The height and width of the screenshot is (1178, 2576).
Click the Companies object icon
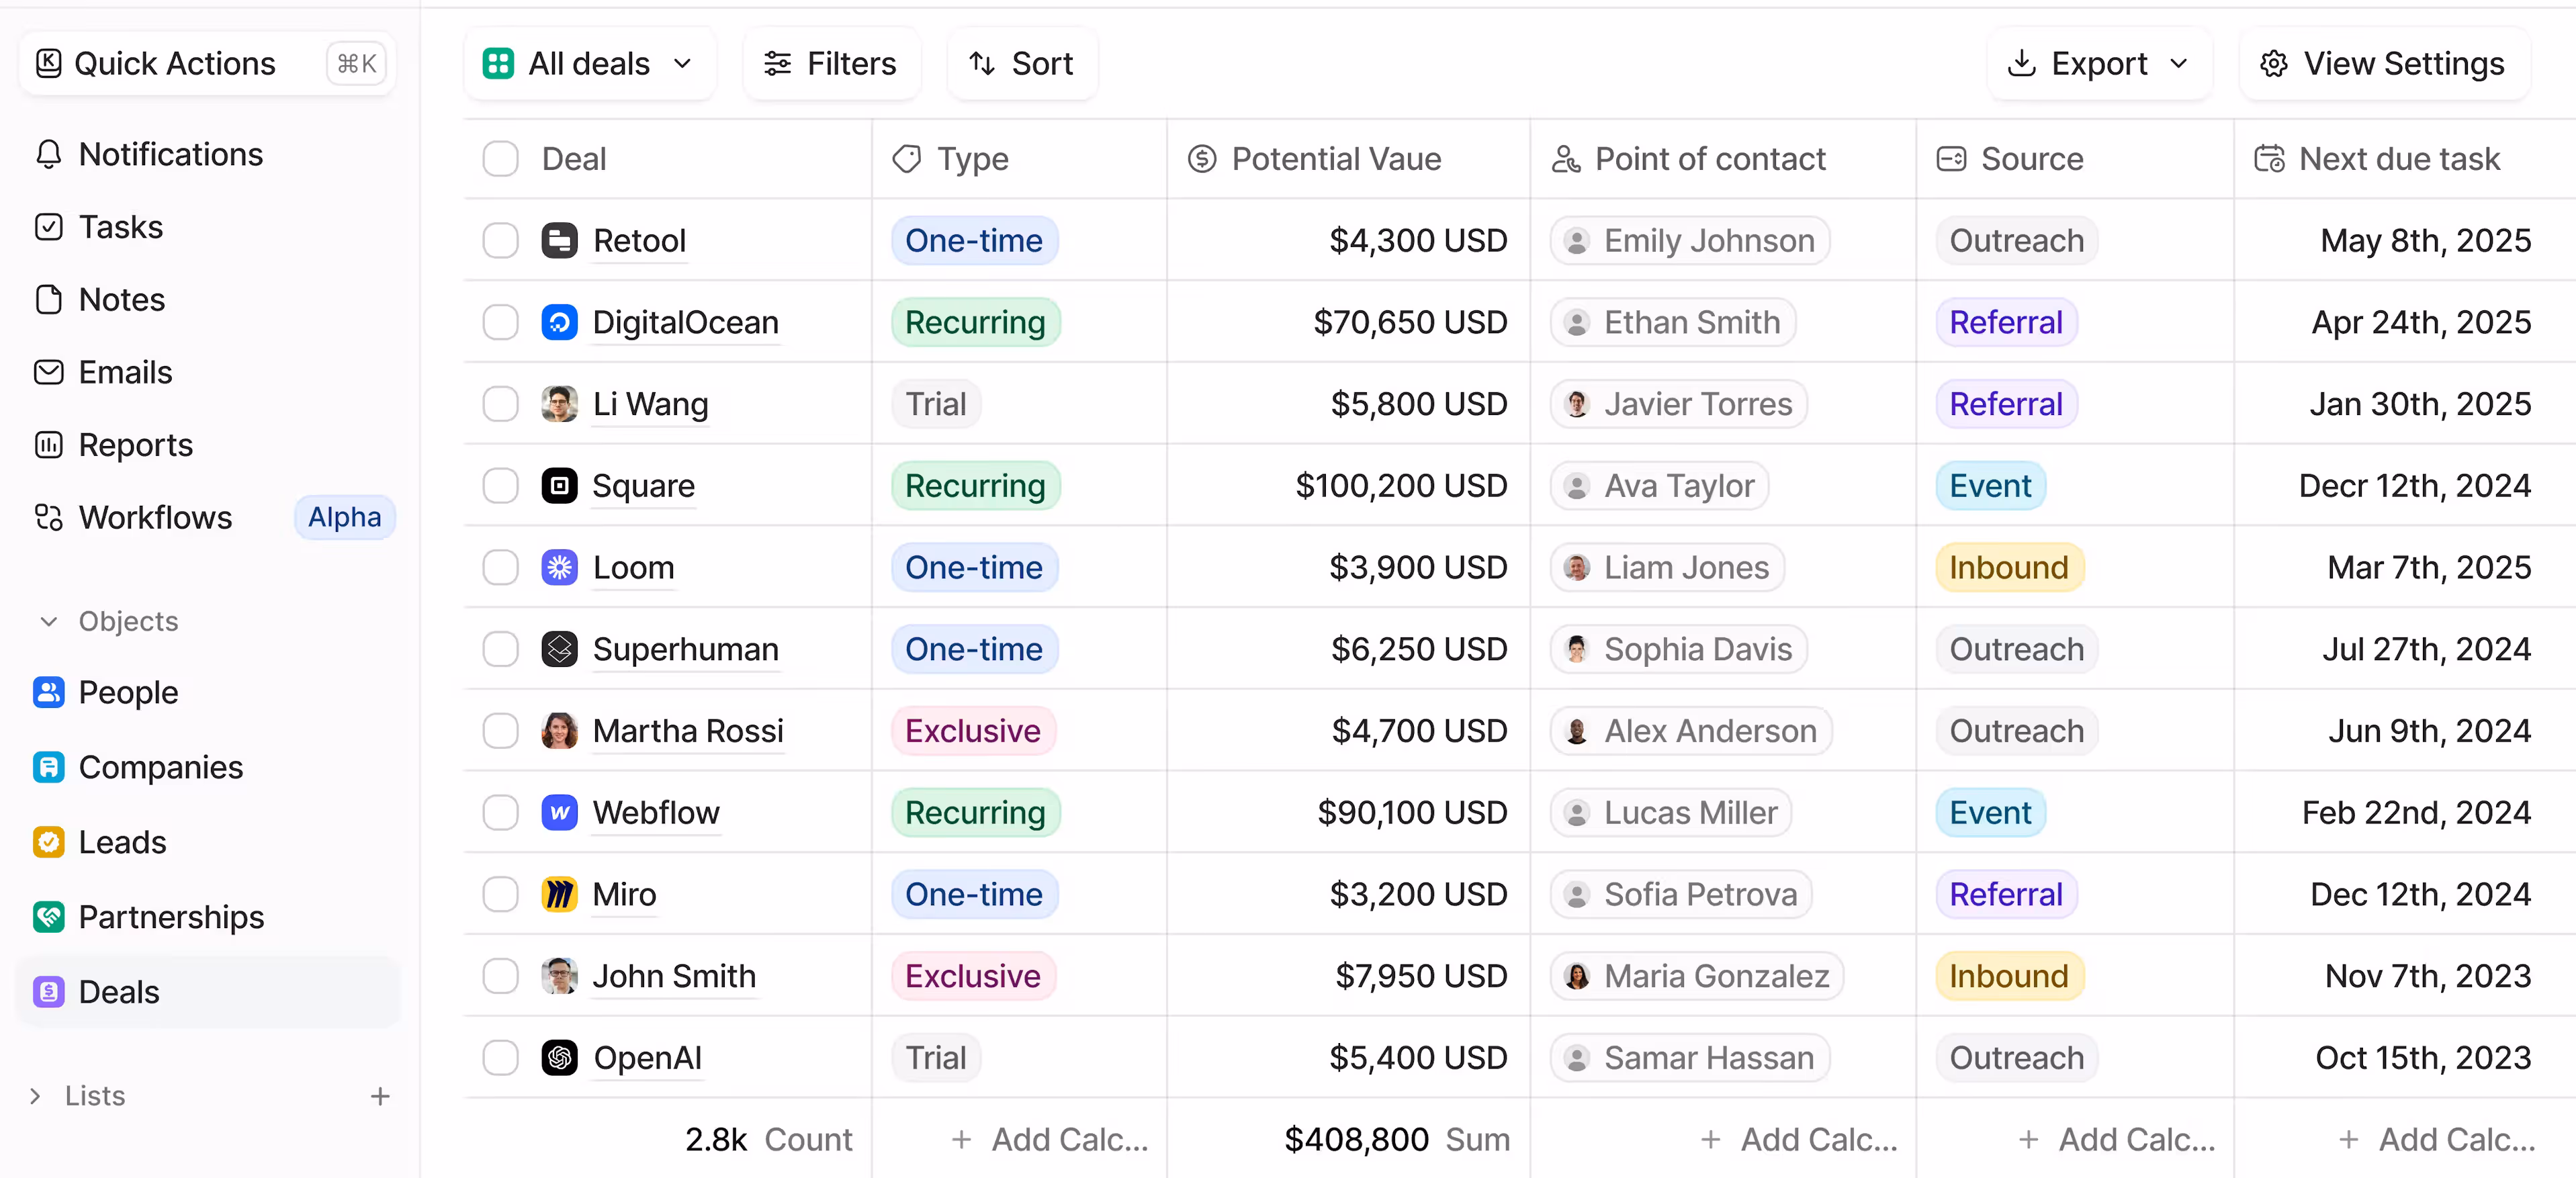click(48, 767)
